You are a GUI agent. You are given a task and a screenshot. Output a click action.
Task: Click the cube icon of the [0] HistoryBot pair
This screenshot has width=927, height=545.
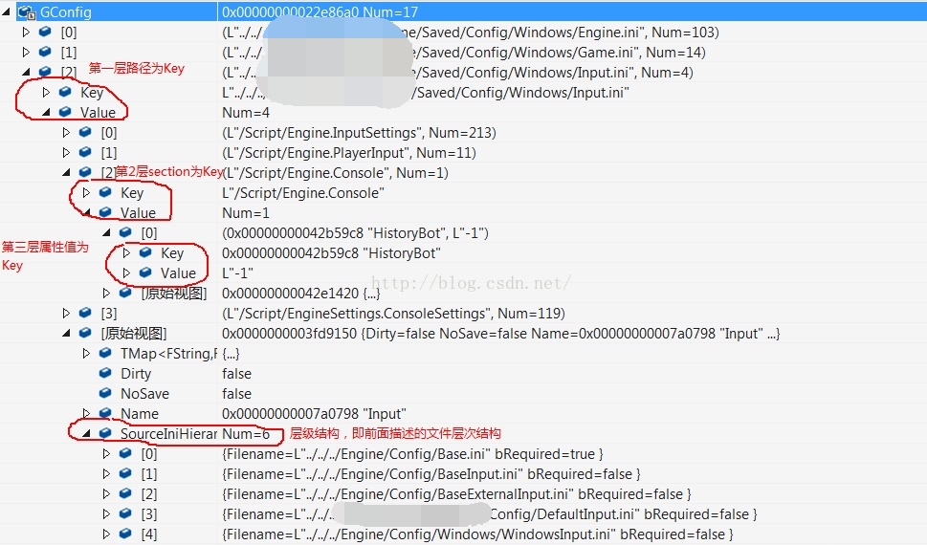[126, 232]
